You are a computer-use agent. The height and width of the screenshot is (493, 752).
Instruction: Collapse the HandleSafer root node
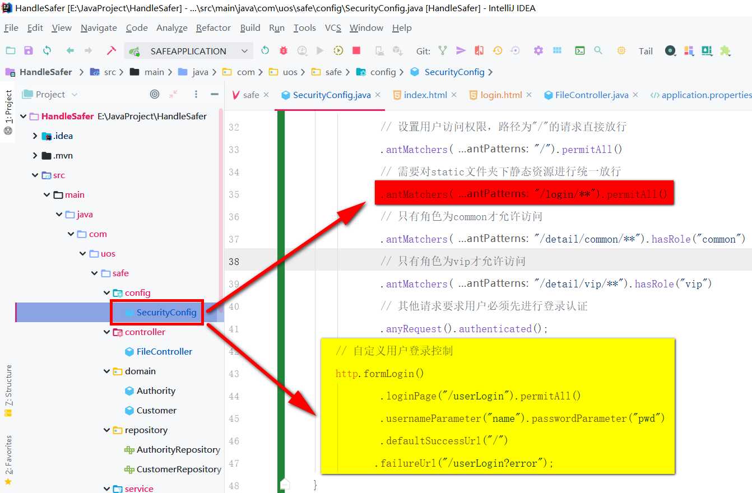(x=23, y=117)
